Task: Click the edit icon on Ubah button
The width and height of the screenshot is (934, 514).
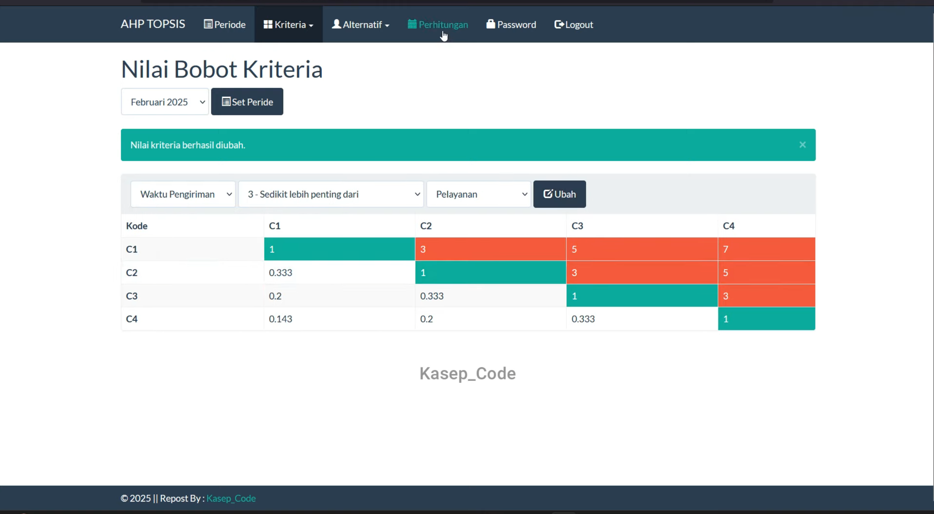Action: tap(548, 193)
